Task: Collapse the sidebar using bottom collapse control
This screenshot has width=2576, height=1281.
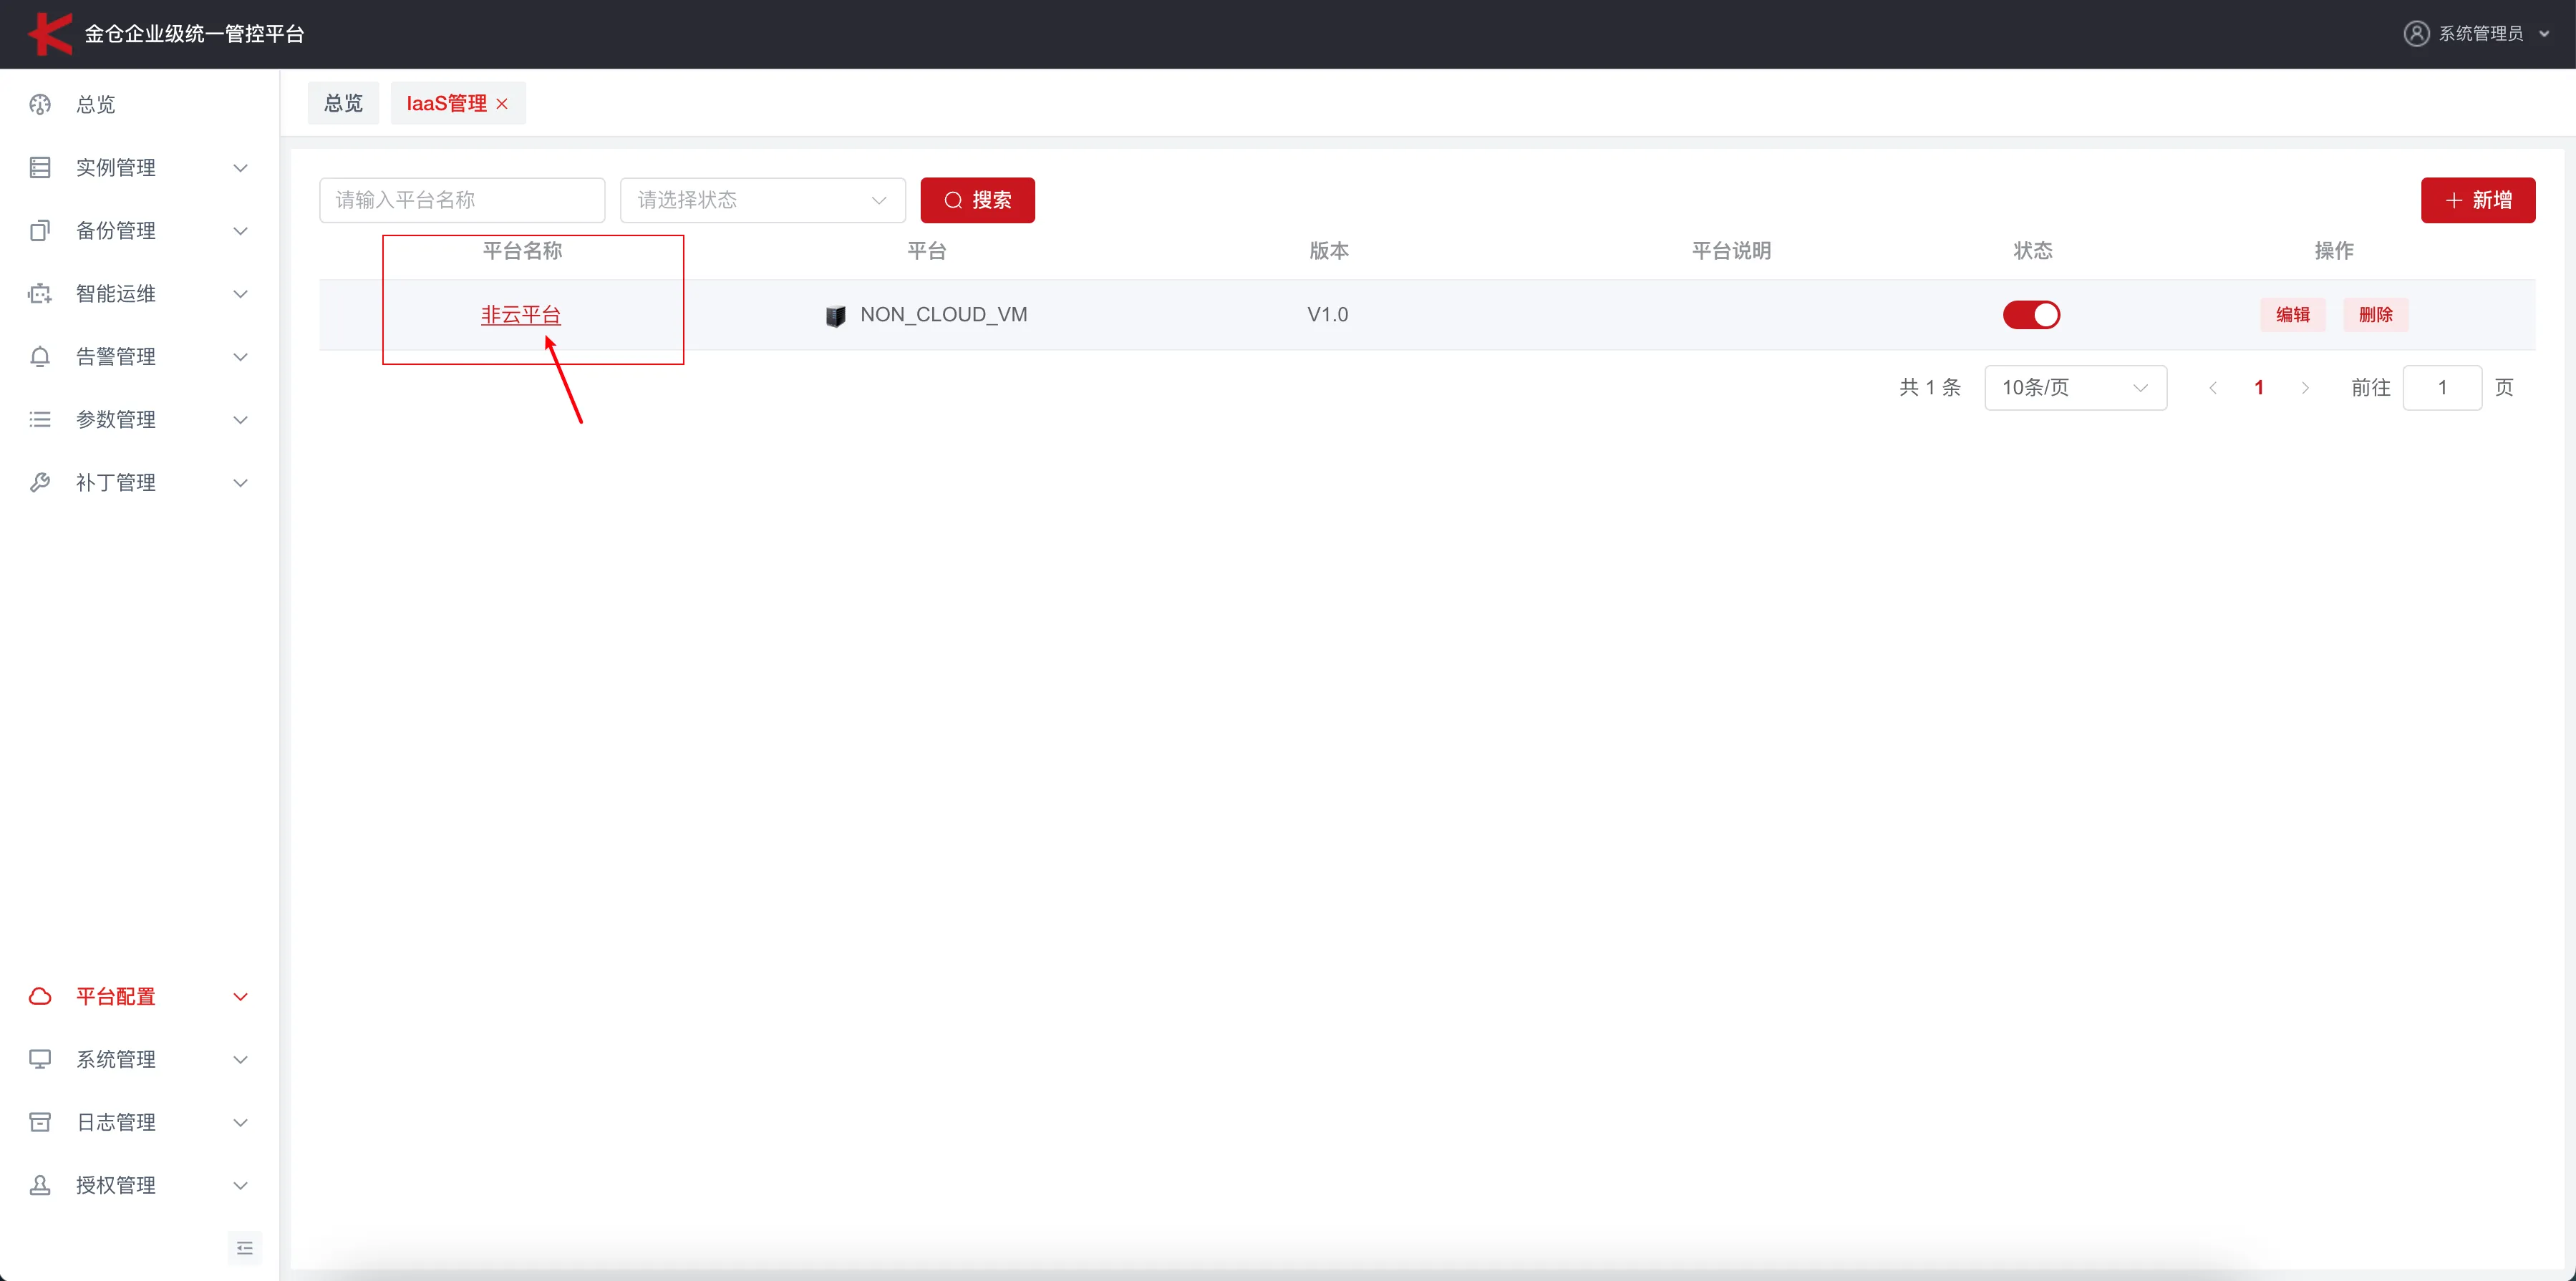Action: click(x=244, y=1247)
